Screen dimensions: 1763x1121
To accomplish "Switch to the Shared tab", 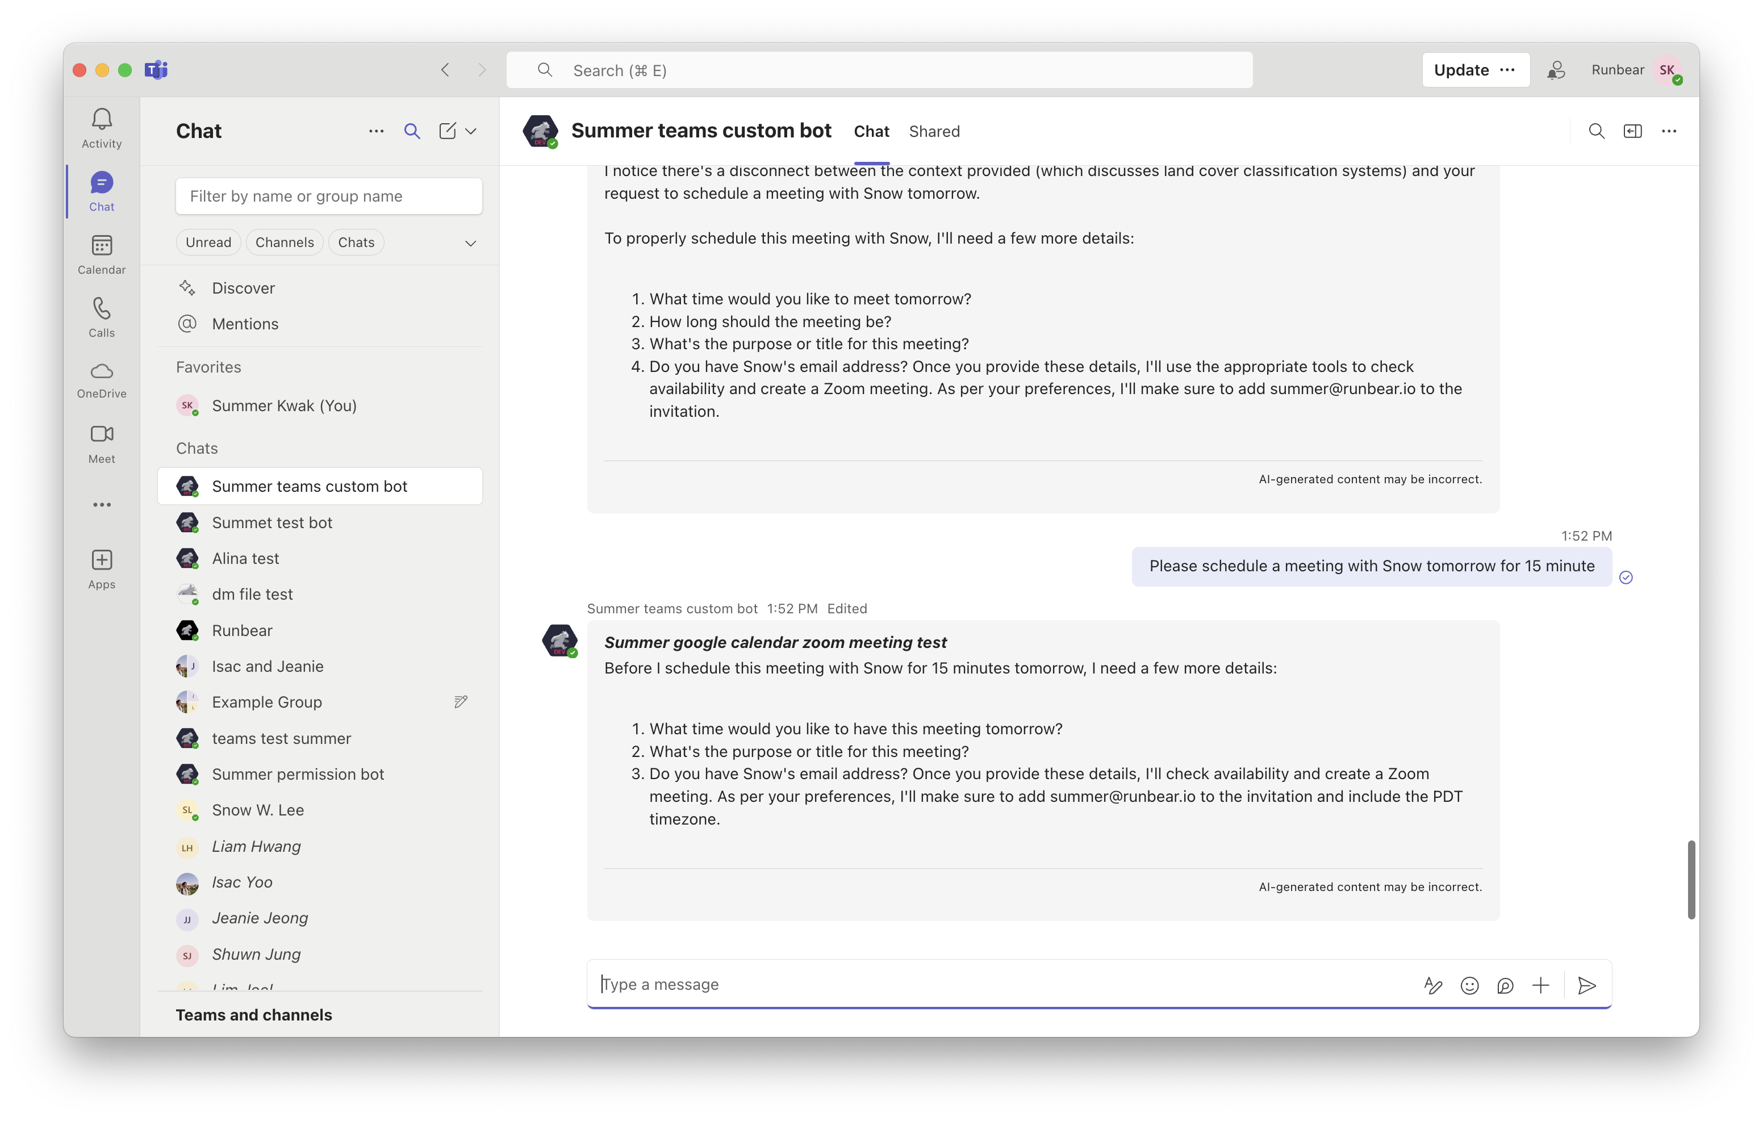I will point(934,131).
